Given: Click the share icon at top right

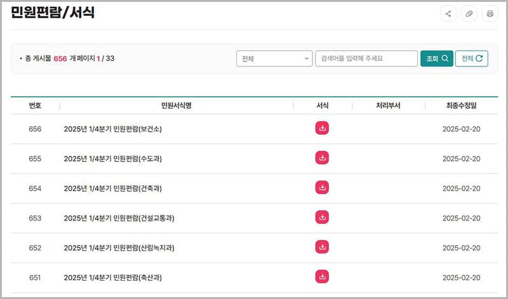Looking at the screenshot, I should 448,14.
